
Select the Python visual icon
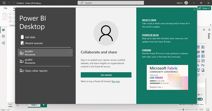click(203, 65)
